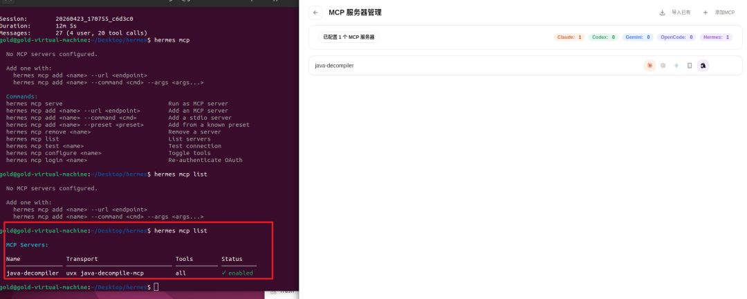The height and width of the screenshot is (299, 747).
Task: Select the java-decompiler server name
Action: tap(334, 66)
